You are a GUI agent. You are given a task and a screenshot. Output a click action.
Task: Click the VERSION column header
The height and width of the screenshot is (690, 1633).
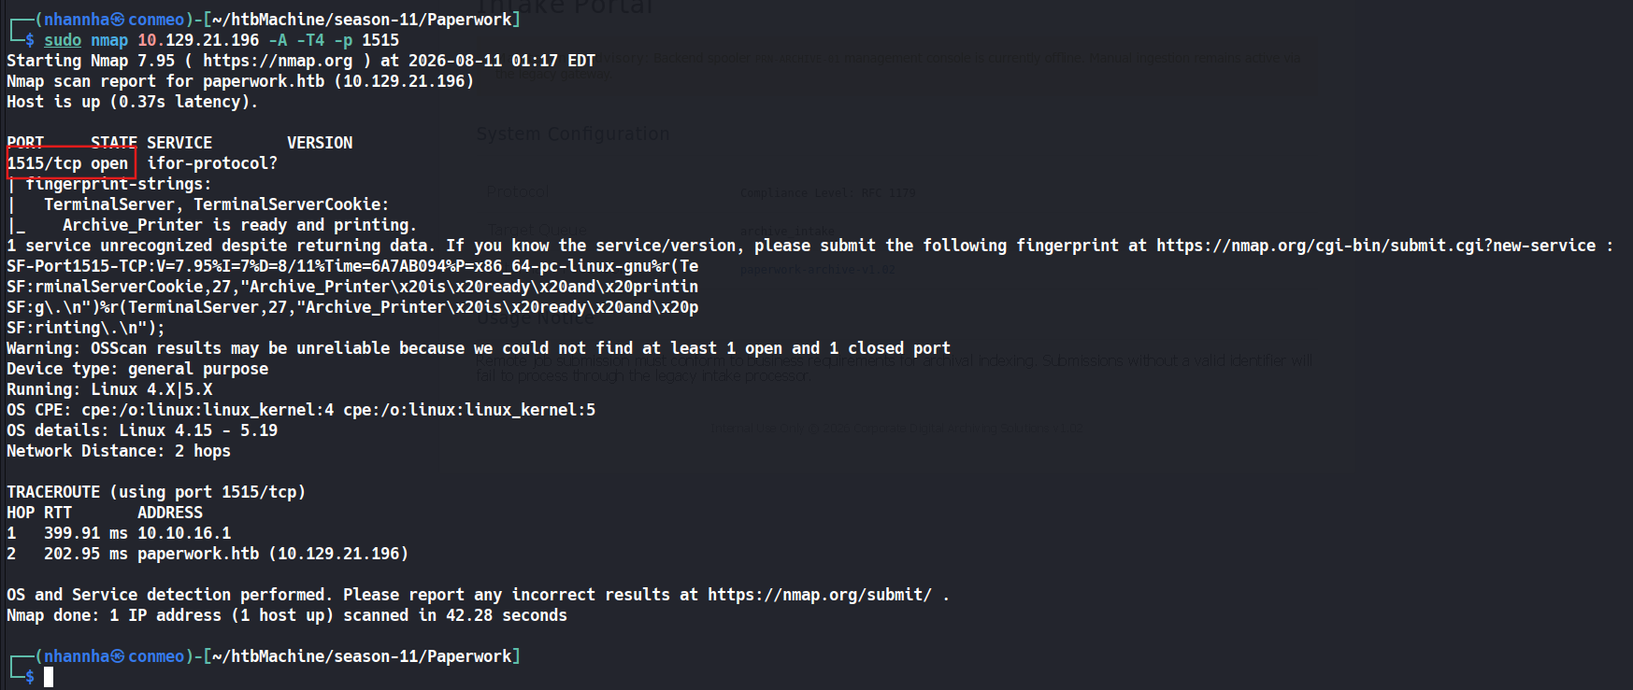[320, 143]
